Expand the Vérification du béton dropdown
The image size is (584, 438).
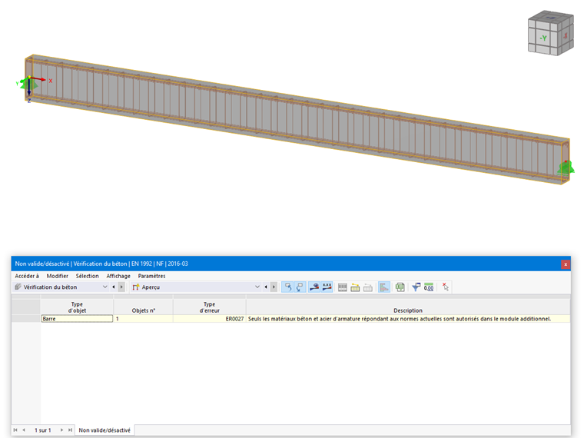tap(105, 287)
